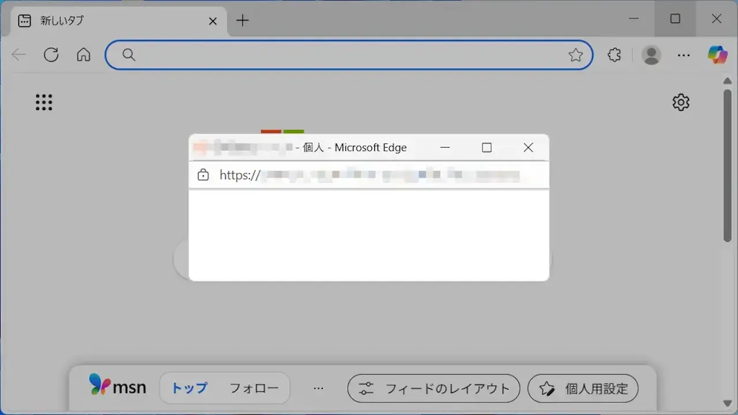738x415 pixels.
Task: Click inside the main search box
Action: click(x=346, y=55)
